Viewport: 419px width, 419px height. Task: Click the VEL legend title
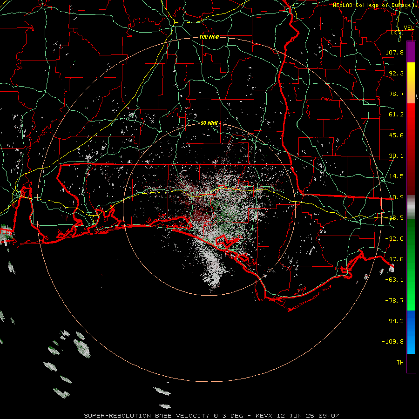(x=409, y=28)
